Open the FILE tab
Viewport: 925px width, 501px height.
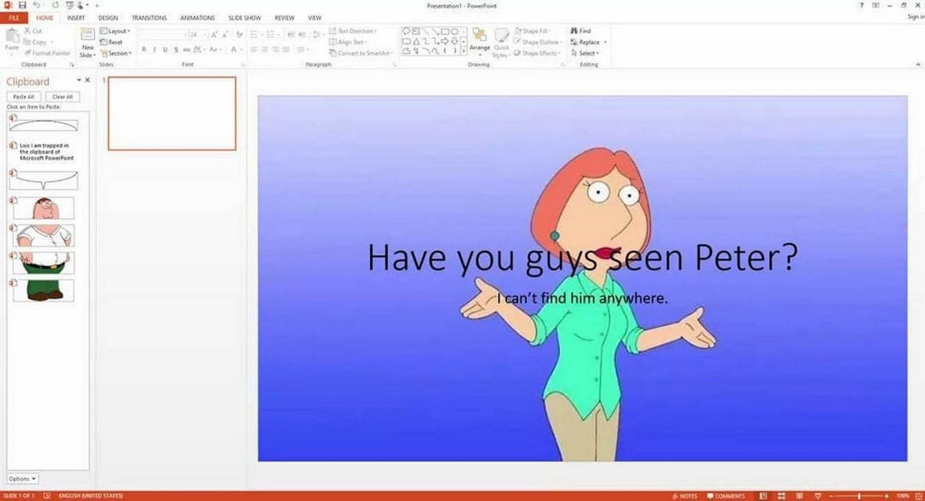(x=14, y=17)
